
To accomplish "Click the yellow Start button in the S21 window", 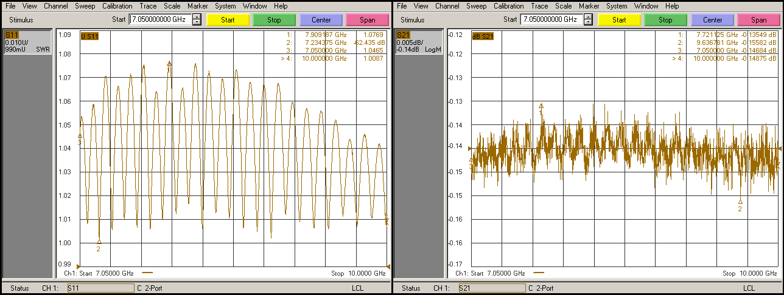I will [619, 19].
